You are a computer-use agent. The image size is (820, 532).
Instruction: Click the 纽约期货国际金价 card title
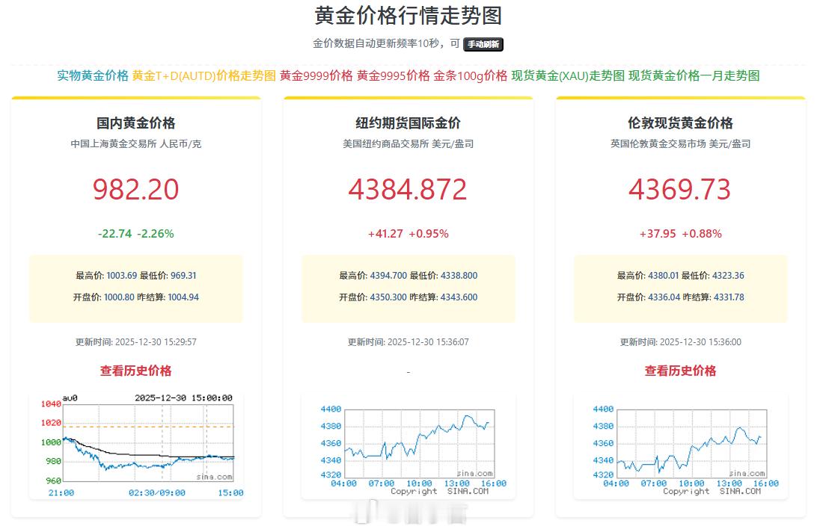408,123
